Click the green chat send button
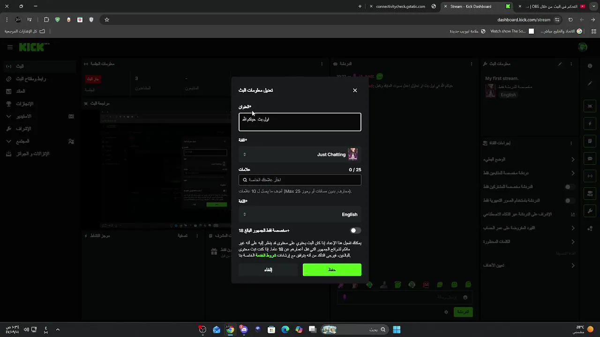This screenshot has width=600, height=337. 463,312
